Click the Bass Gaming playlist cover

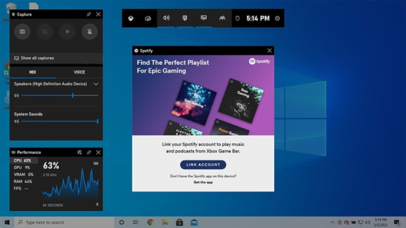(241, 101)
